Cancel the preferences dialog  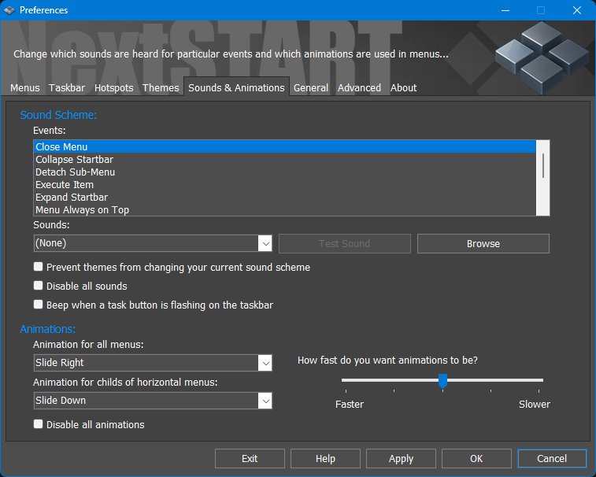coord(552,458)
